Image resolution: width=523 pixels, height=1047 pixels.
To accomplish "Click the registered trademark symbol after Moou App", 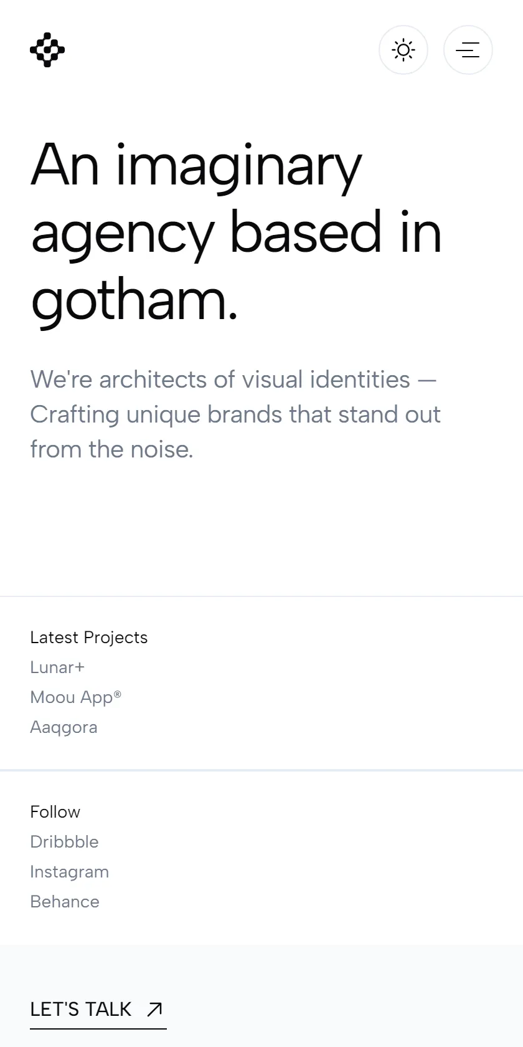I will [x=118, y=694].
